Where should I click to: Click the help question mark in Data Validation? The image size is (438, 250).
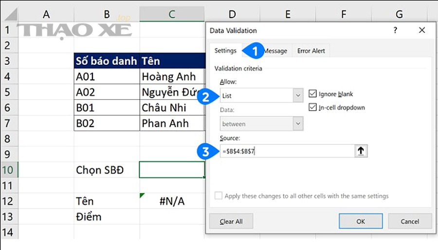coord(395,30)
